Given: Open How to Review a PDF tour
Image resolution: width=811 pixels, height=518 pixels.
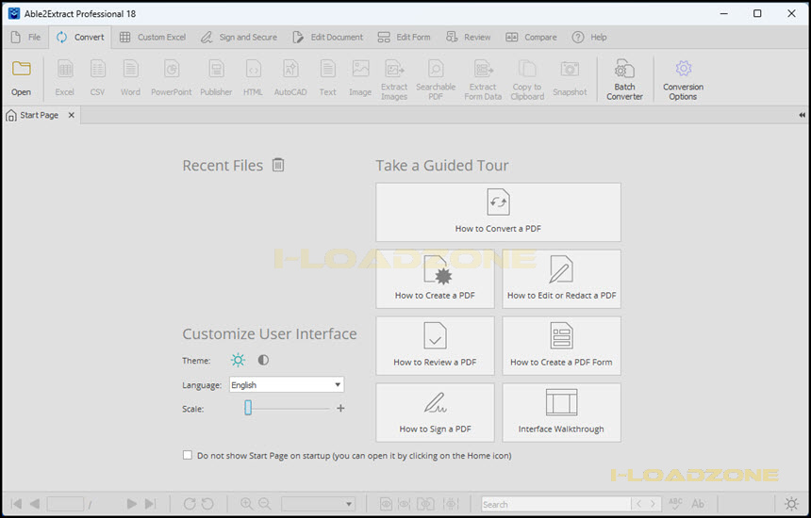Looking at the screenshot, I should (x=435, y=346).
